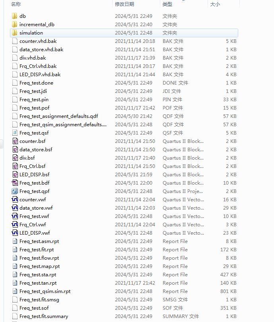This screenshot has height=322, width=274.
Task: Click the data_store.vwf waveform icon
Action: 15,208
